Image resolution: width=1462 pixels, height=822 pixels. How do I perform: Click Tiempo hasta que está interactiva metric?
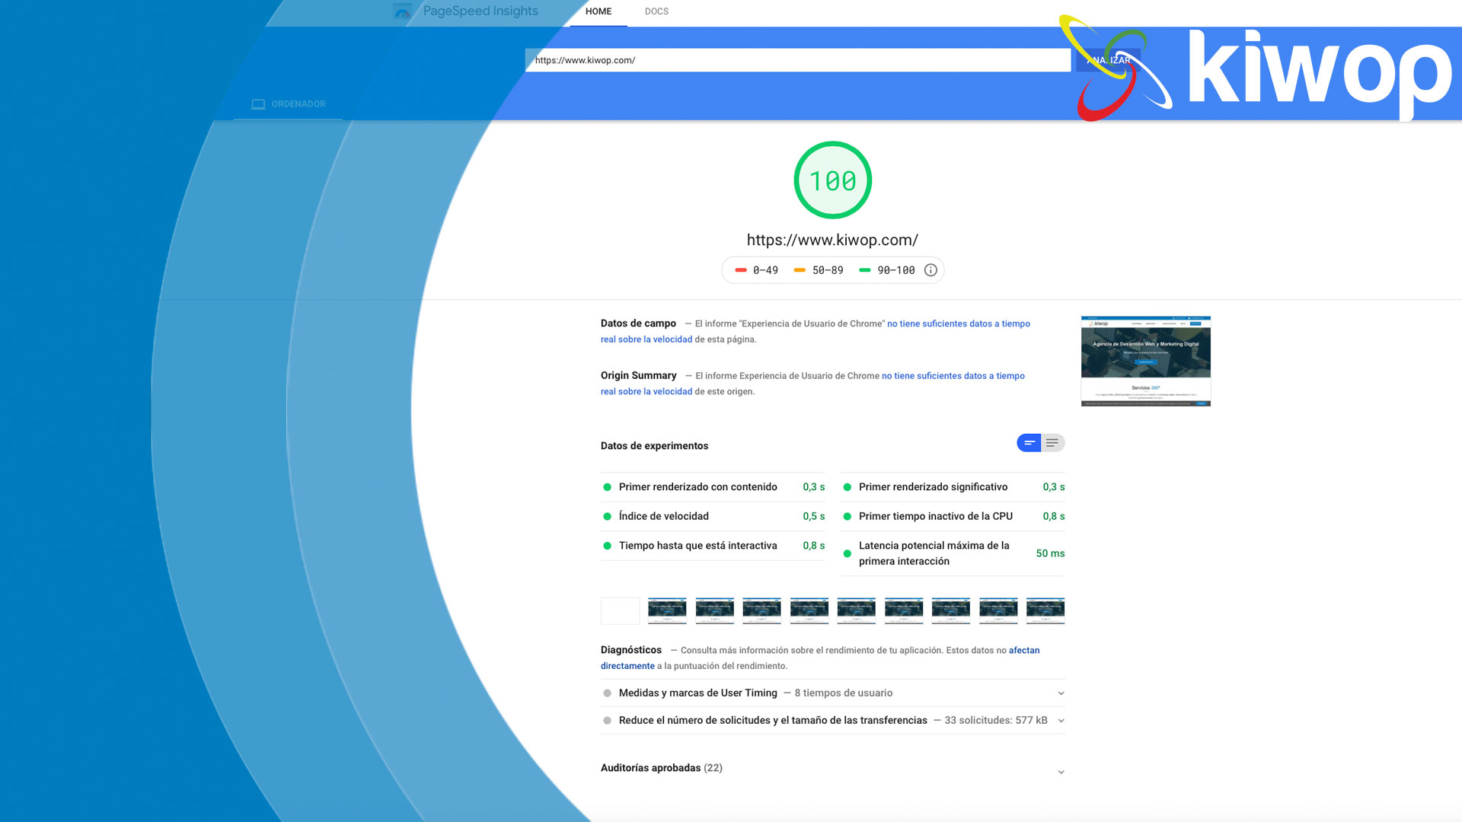[x=713, y=546]
